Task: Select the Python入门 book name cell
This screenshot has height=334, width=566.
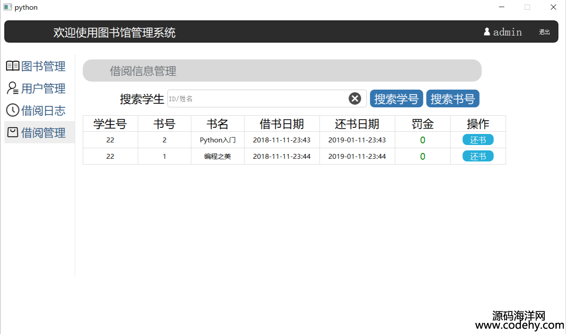Action: 217,140
